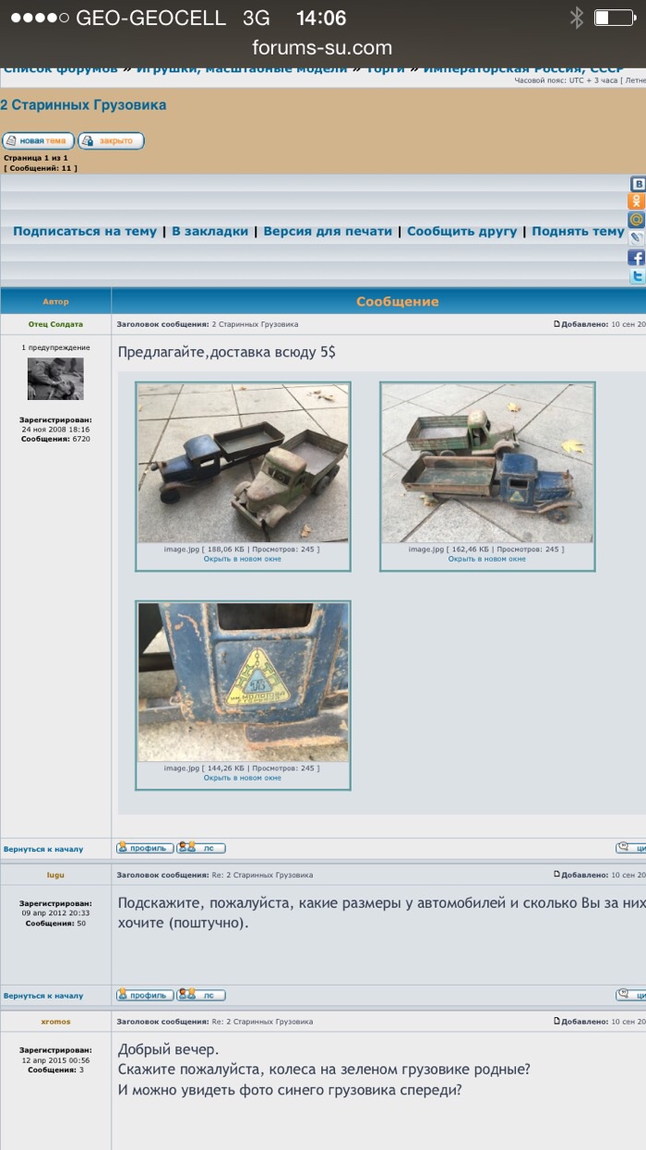Share via LiveJournal pencil icon
The height and width of the screenshot is (1150, 646).
637,238
